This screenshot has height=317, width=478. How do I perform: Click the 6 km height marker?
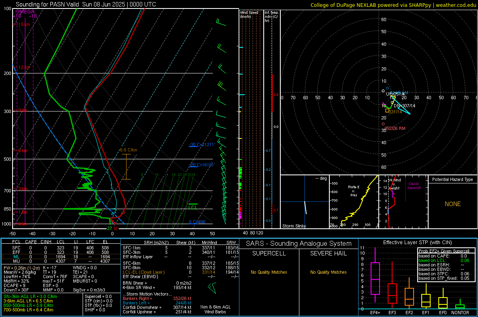[23, 151]
